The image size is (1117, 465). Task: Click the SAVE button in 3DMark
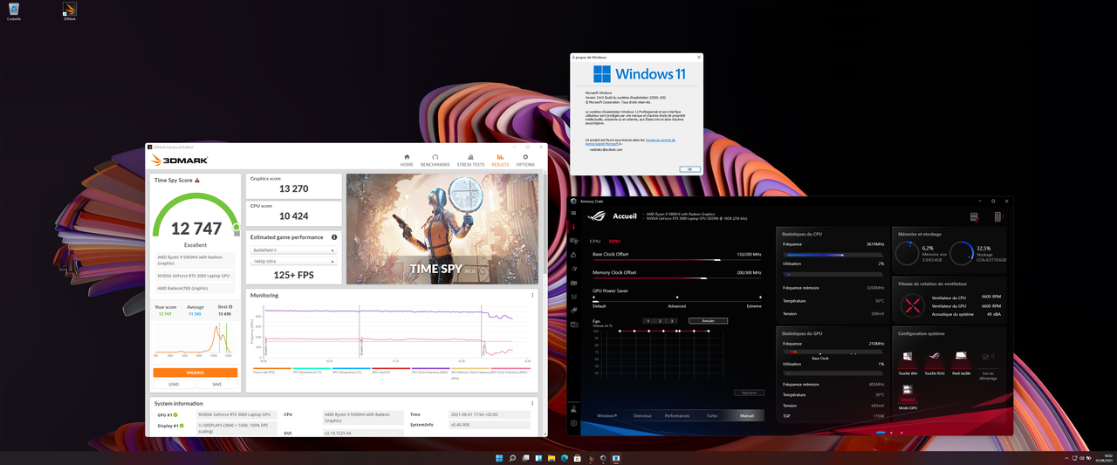pos(216,384)
